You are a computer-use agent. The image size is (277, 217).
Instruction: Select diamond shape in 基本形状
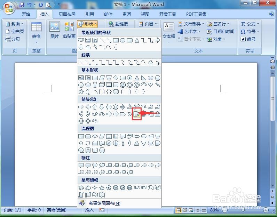tap(116, 78)
